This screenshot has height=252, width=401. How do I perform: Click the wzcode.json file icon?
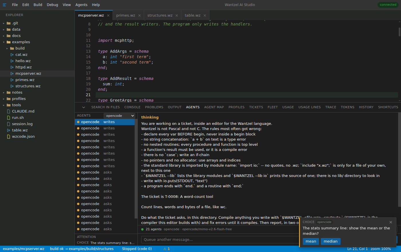coord(9,137)
